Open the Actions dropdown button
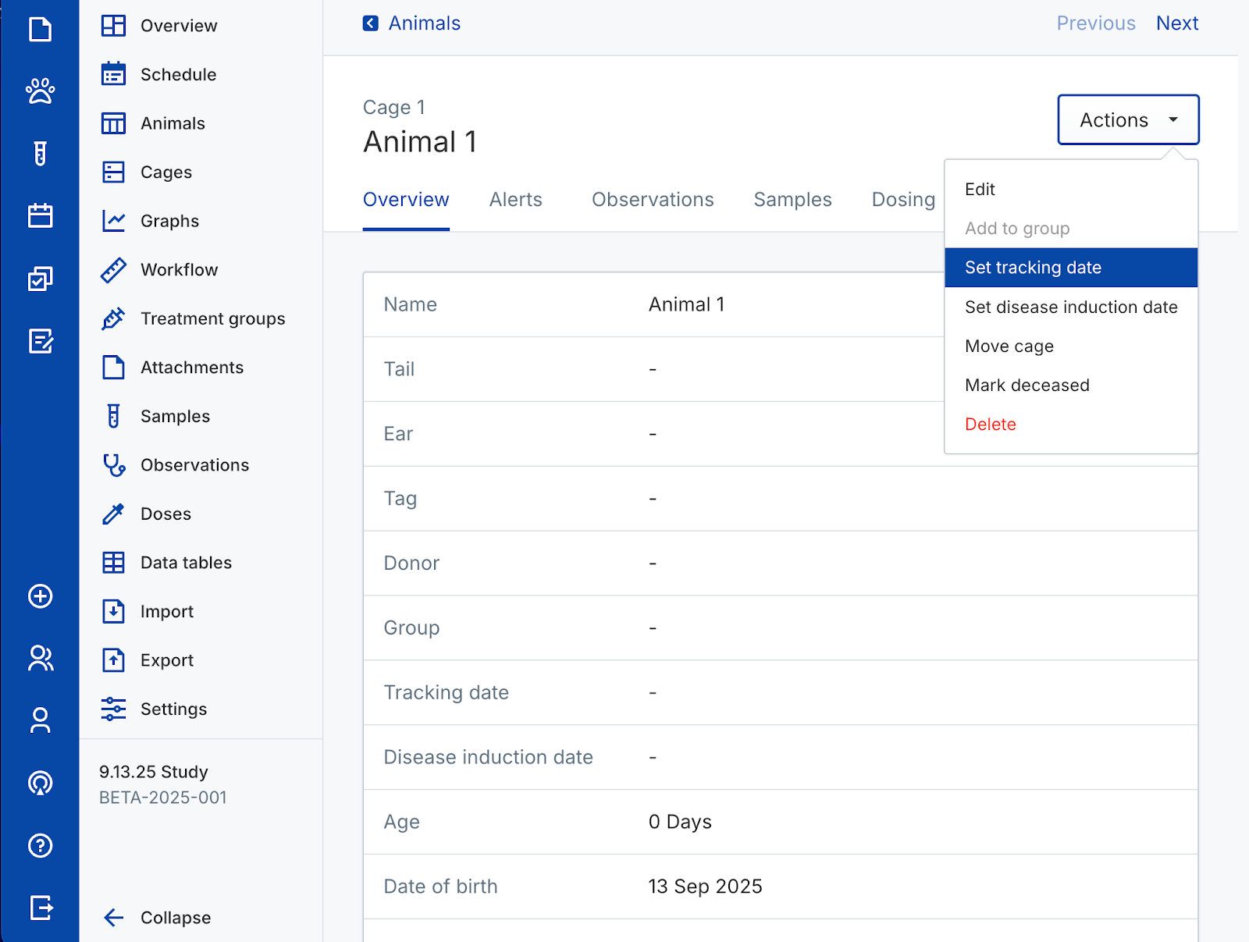 [x=1127, y=119]
